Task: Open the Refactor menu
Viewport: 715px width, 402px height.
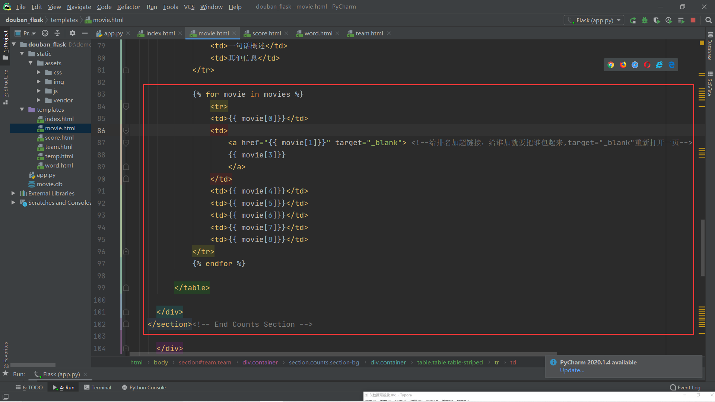Action: tap(128, 7)
